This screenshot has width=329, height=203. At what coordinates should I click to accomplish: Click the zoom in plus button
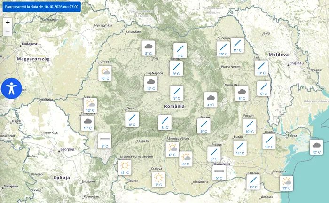[x=8, y=22]
